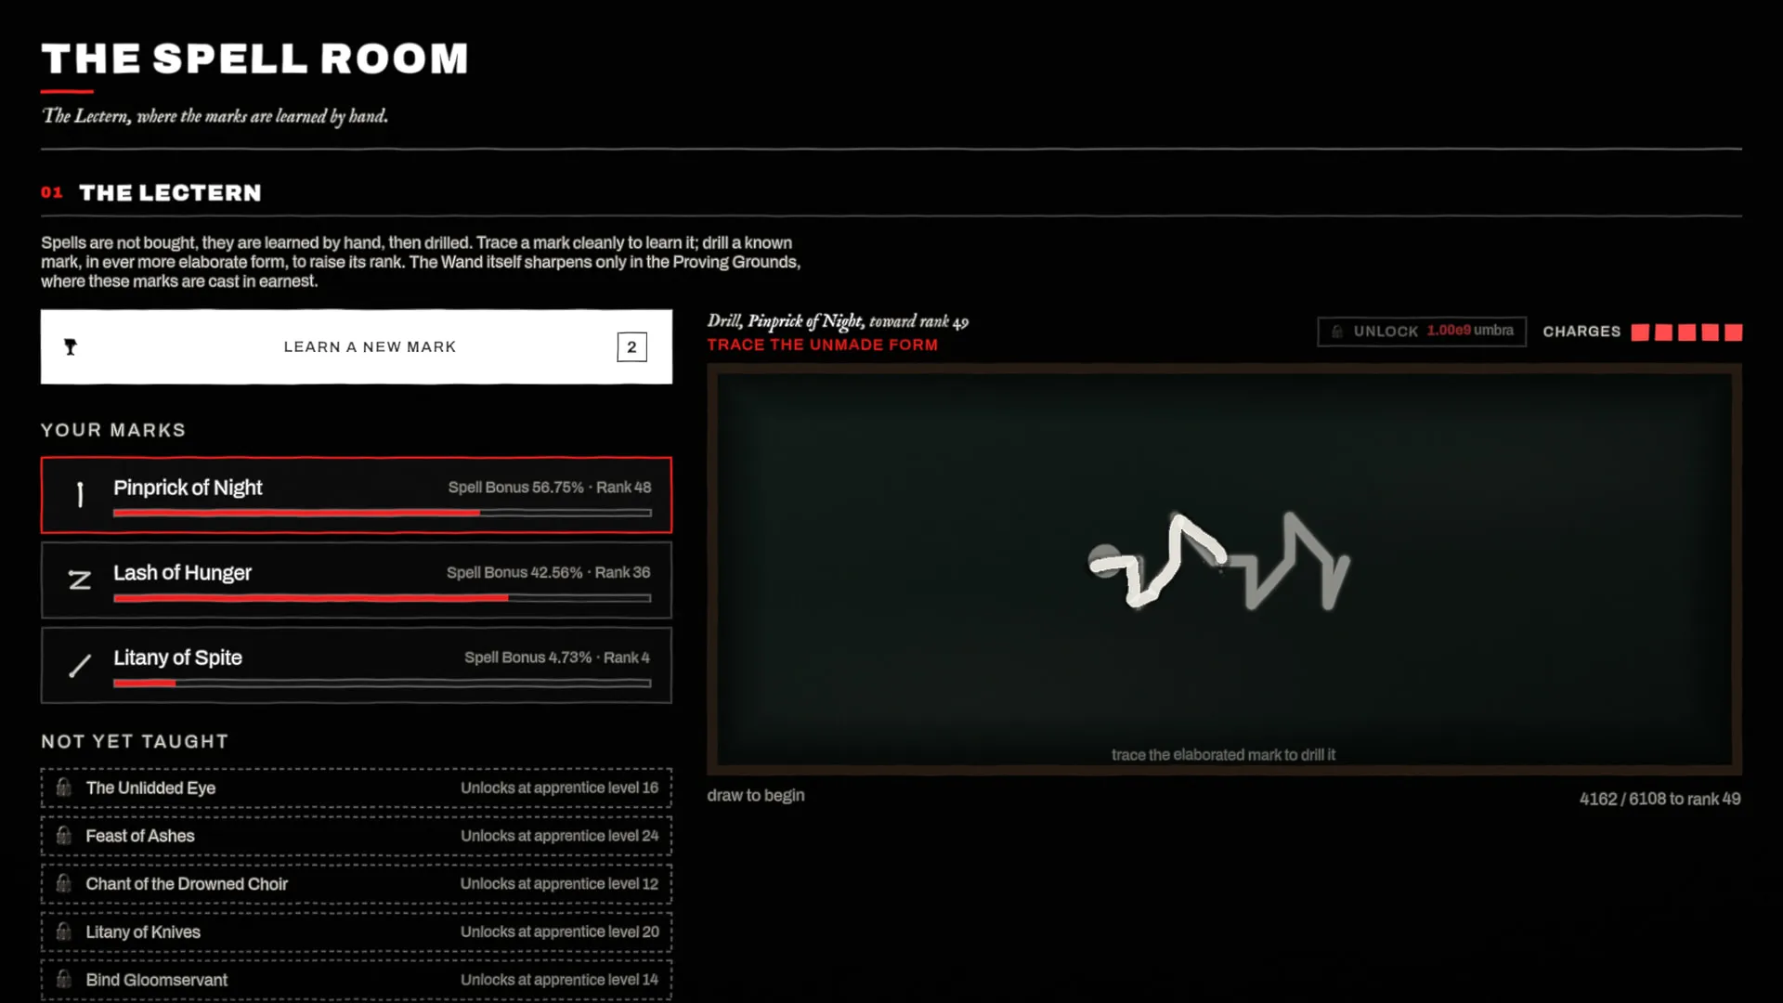Open Learn a New Mark

(357, 346)
